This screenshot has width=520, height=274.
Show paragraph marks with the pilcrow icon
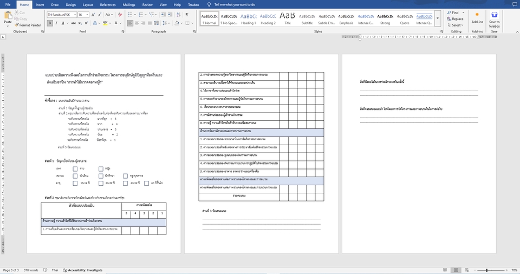(x=187, y=15)
